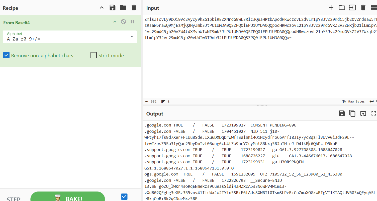Click the timestamp 1704451027 in output
The height and width of the screenshot is (201, 377).
pyautogui.click(x=234, y=131)
